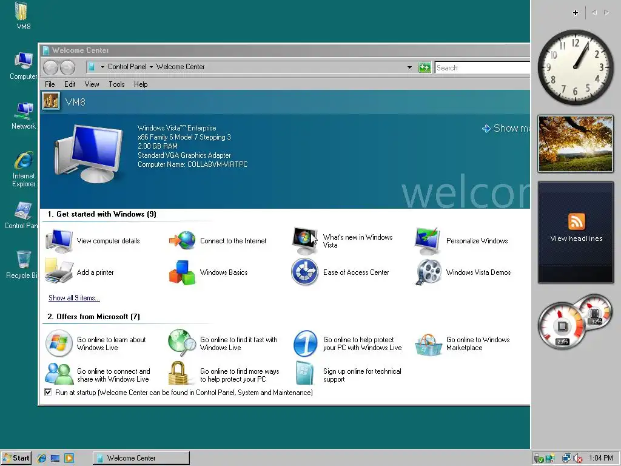Click in the Search box

click(482, 68)
